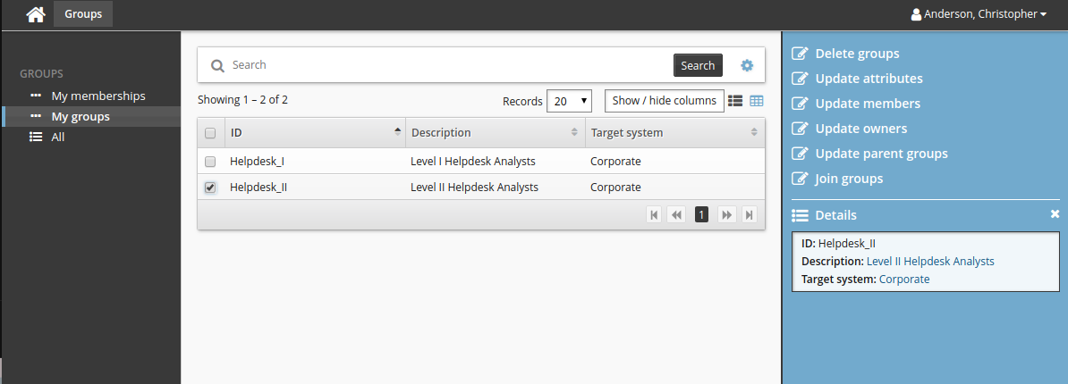
Task: Open Corporate target system details link
Action: click(903, 280)
